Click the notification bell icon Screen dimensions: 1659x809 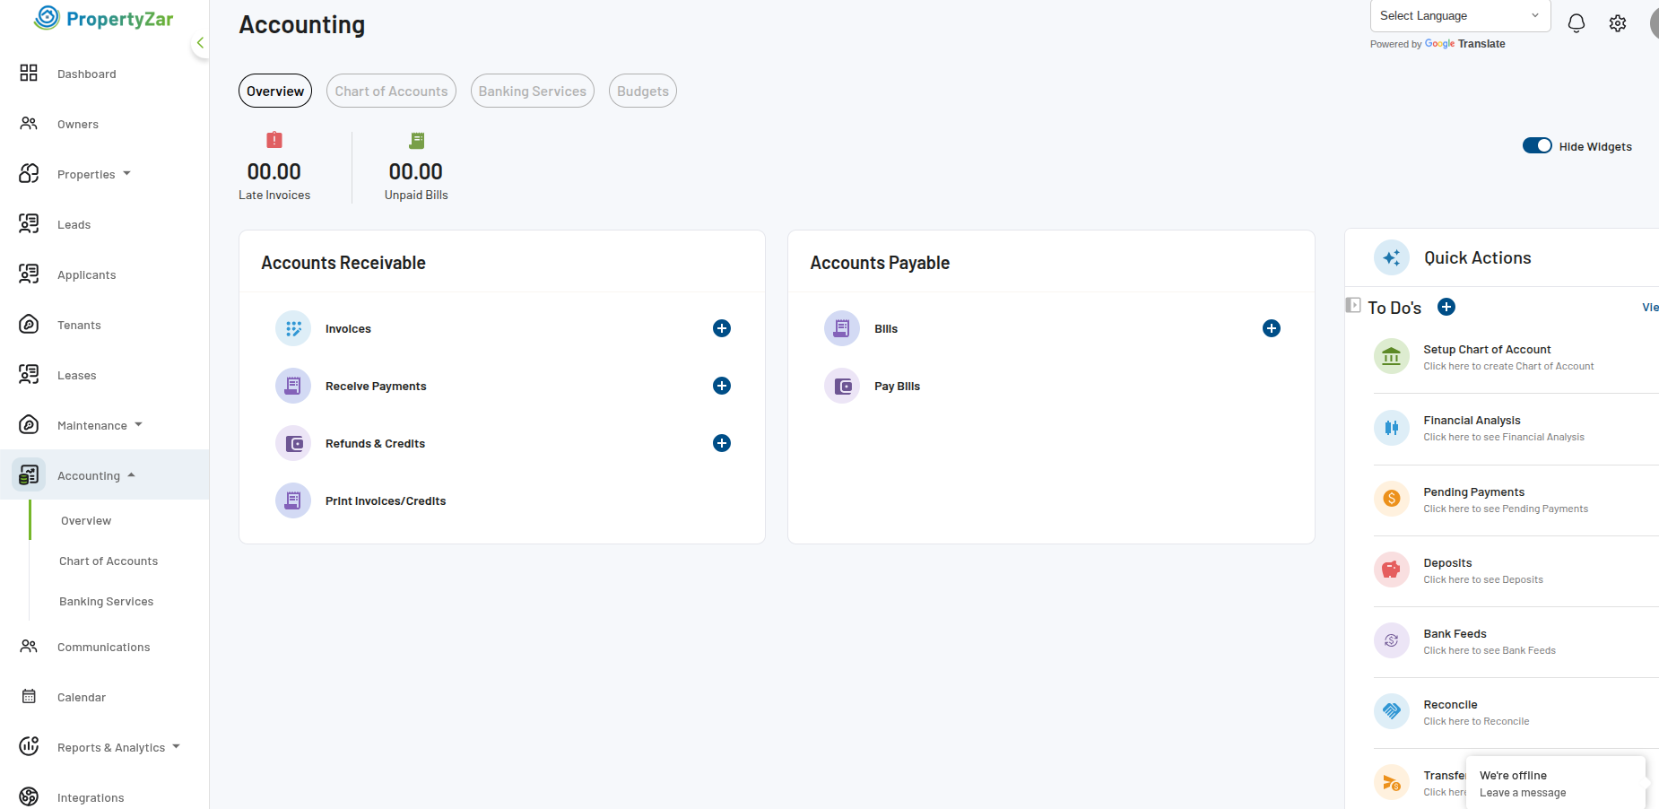(1576, 23)
